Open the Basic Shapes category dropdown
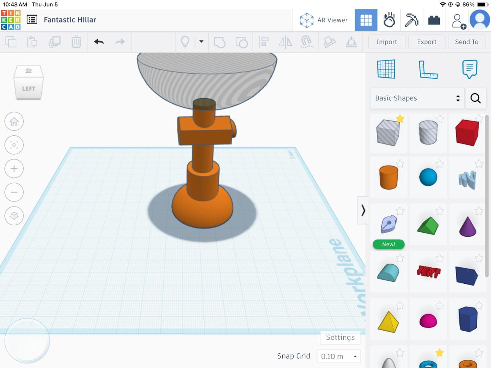 [x=417, y=98]
